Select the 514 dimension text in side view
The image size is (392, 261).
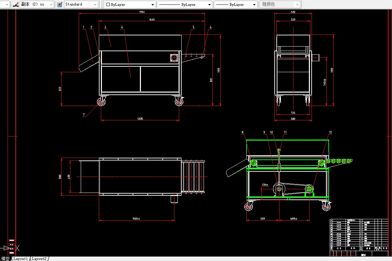click(x=293, y=113)
